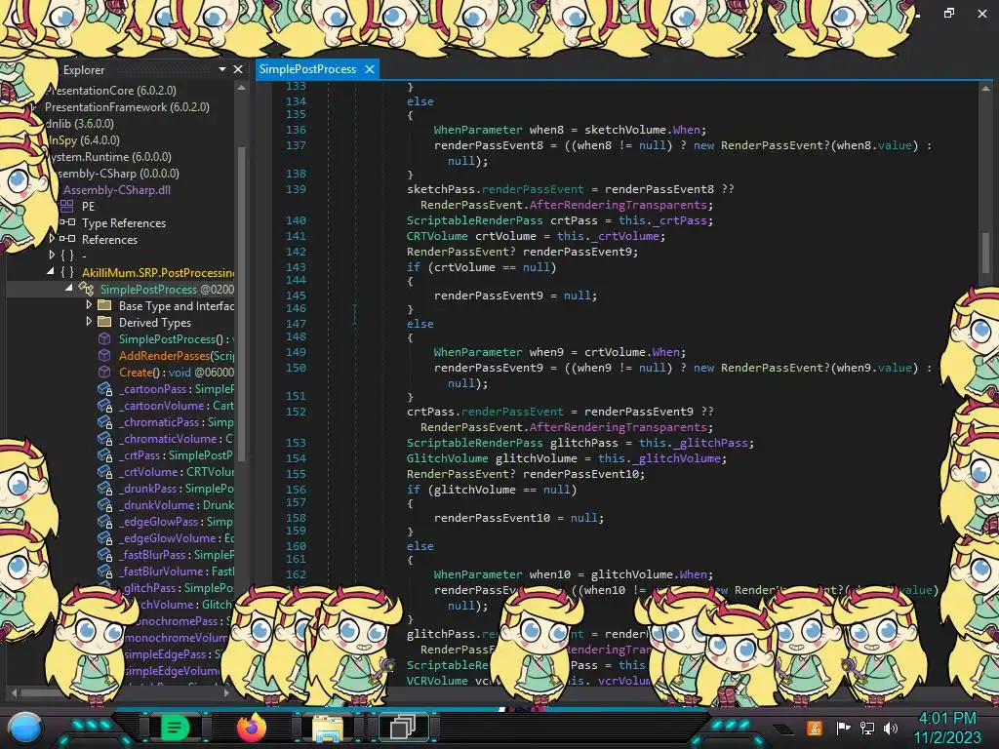Click the '-' namespace braces icon
The width and height of the screenshot is (999, 749).
67,256
